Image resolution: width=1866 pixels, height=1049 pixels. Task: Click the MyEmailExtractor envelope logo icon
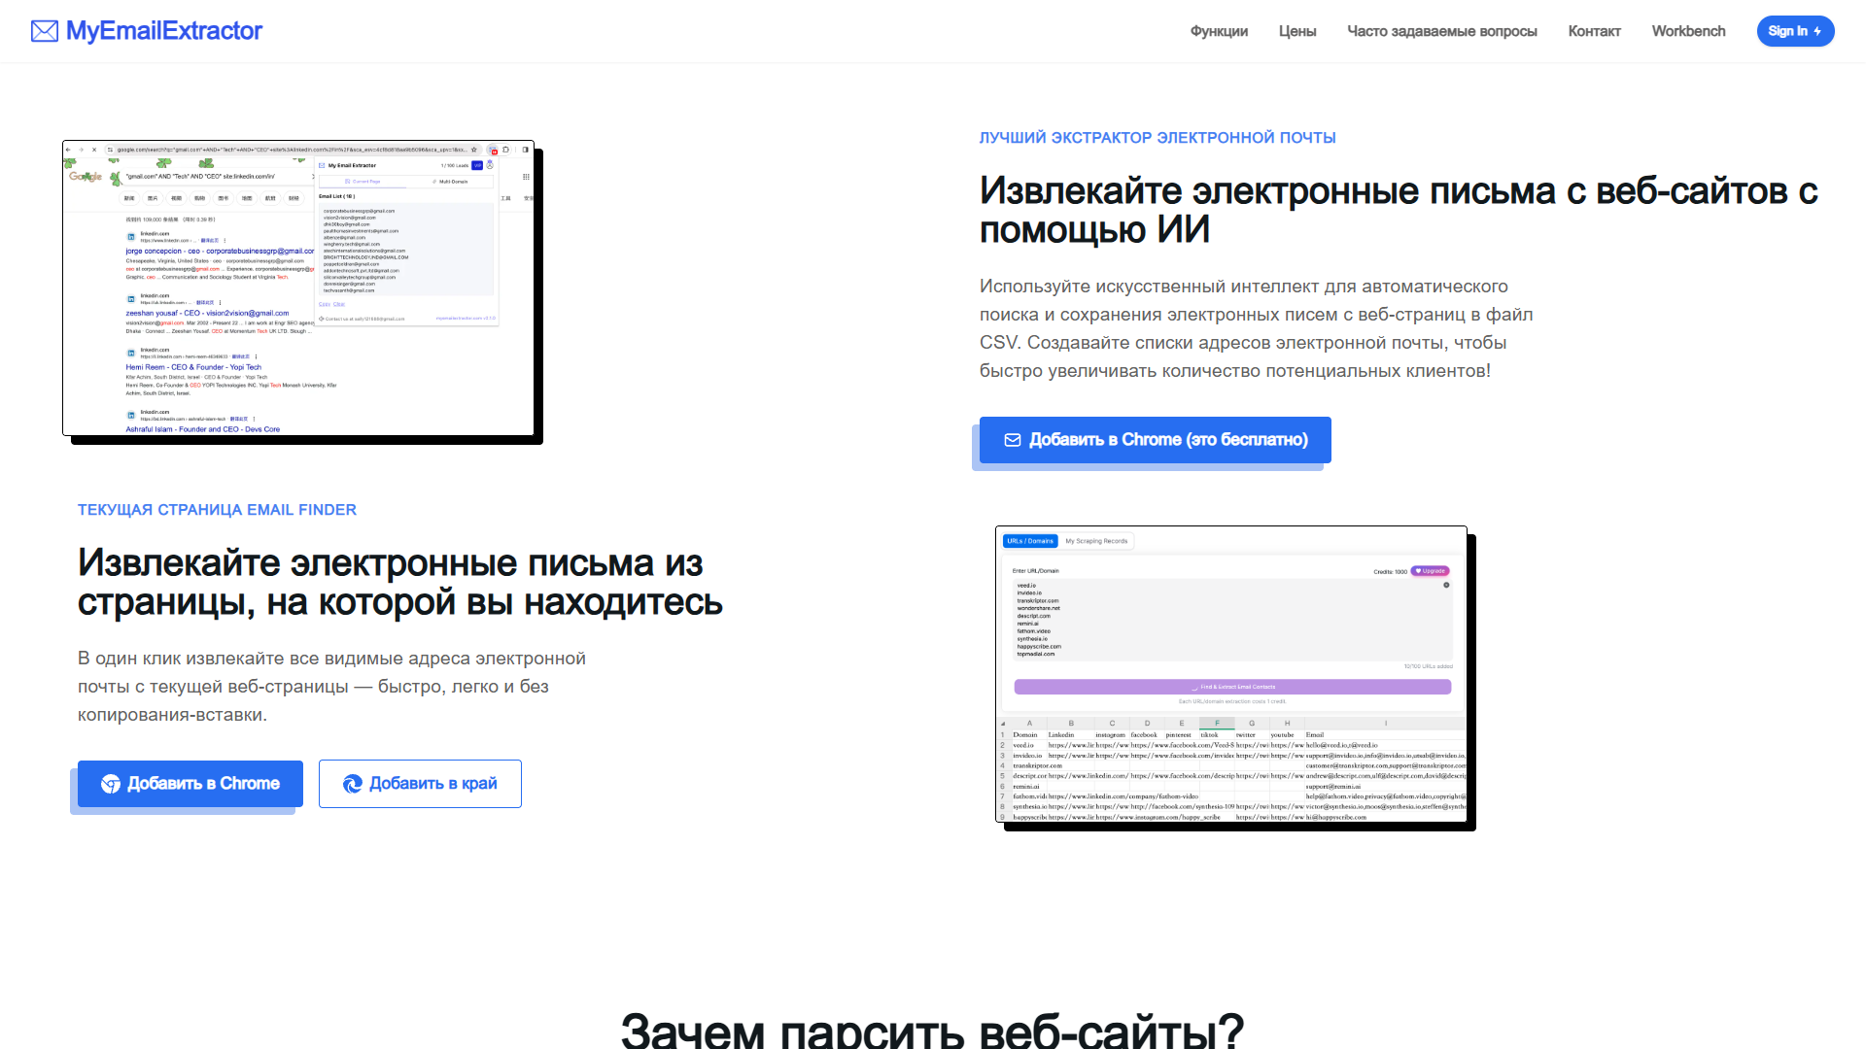[x=45, y=31]
